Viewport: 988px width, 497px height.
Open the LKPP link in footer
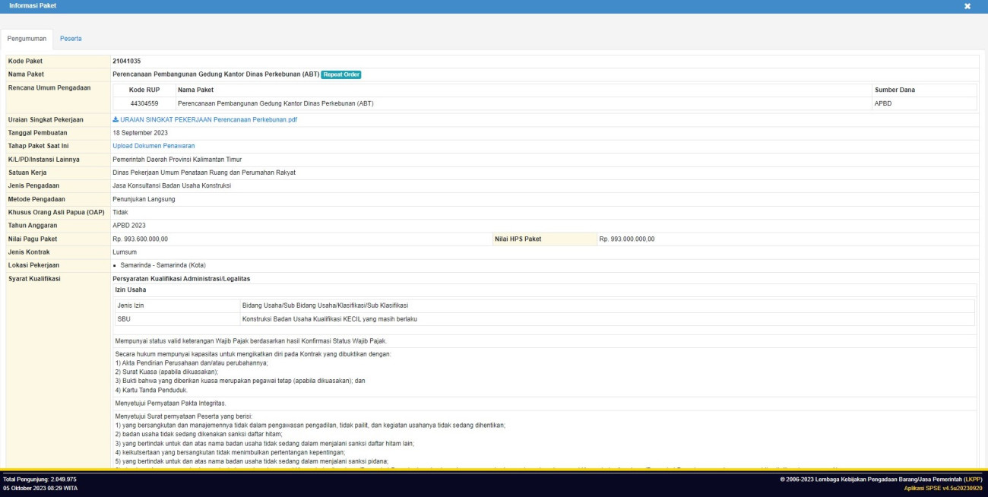[972, 480]
